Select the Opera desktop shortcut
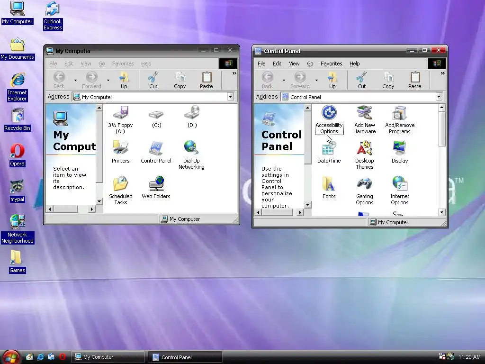The height and width of the screenshot is (364, 485). [17, 155]
